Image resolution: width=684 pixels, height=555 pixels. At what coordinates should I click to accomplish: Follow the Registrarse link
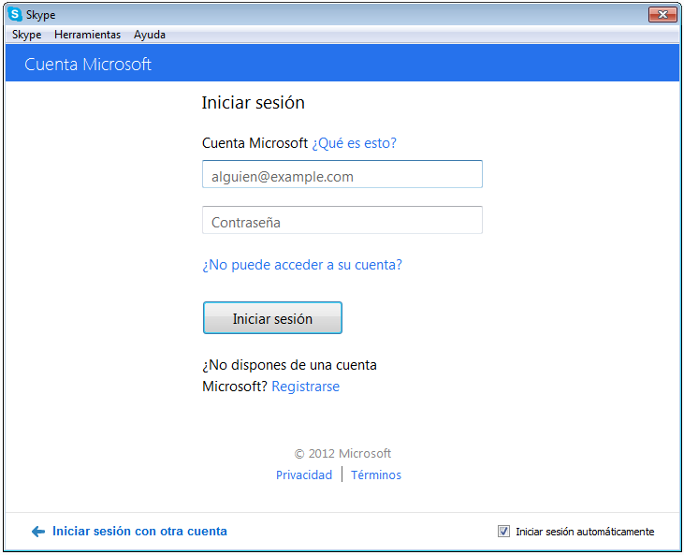[305, 387]
